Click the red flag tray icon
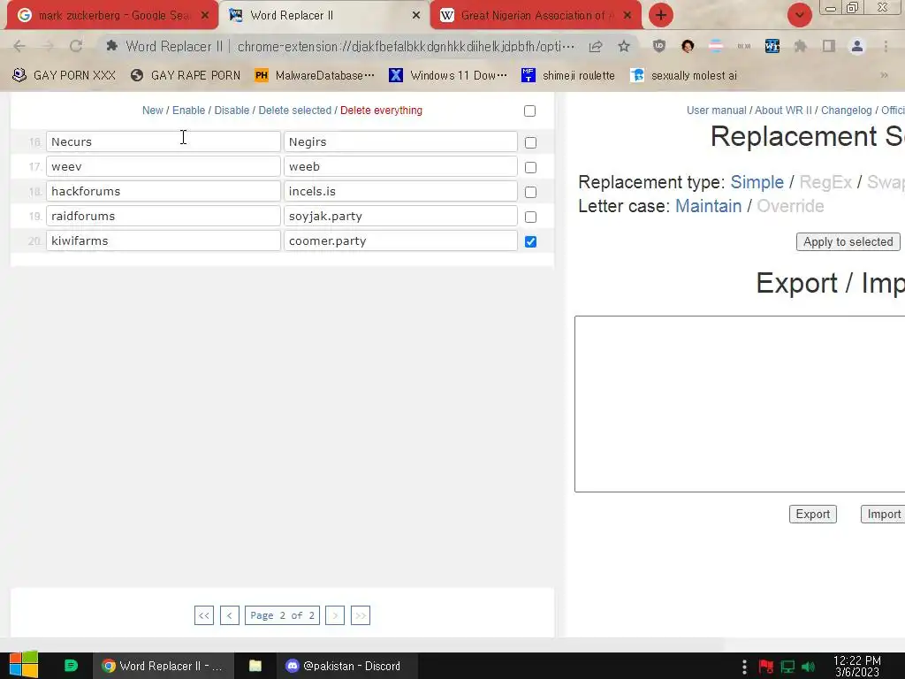The width and height of the screenshot is (905, 679). [x=766, y=667]
